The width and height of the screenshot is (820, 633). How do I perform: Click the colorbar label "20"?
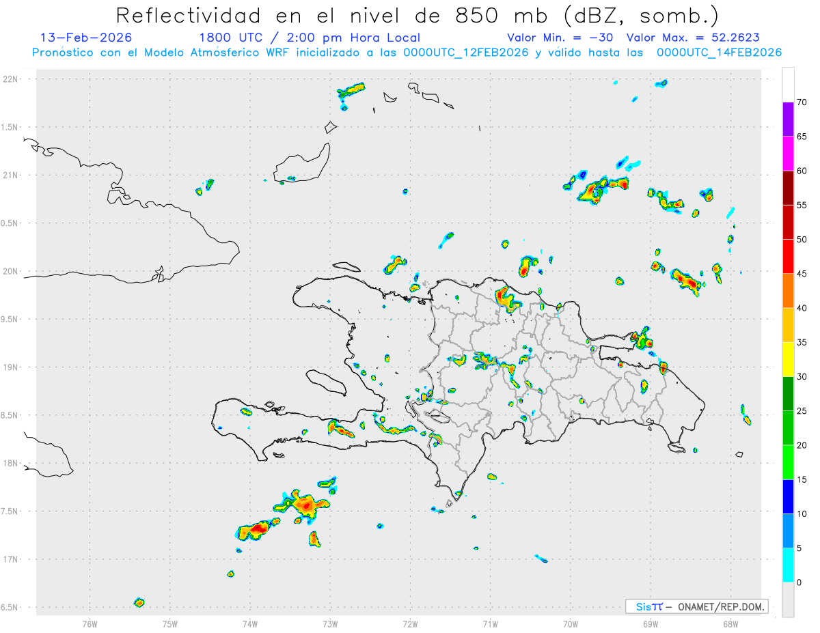802,445
